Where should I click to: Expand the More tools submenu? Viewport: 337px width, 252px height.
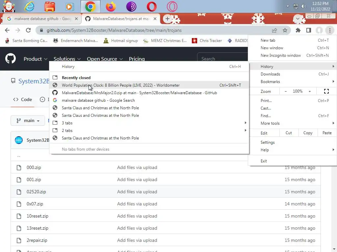coord(293,123)
